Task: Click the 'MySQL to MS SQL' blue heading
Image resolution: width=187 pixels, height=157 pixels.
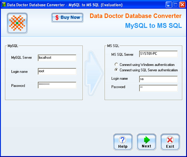Action: point(153,26)
